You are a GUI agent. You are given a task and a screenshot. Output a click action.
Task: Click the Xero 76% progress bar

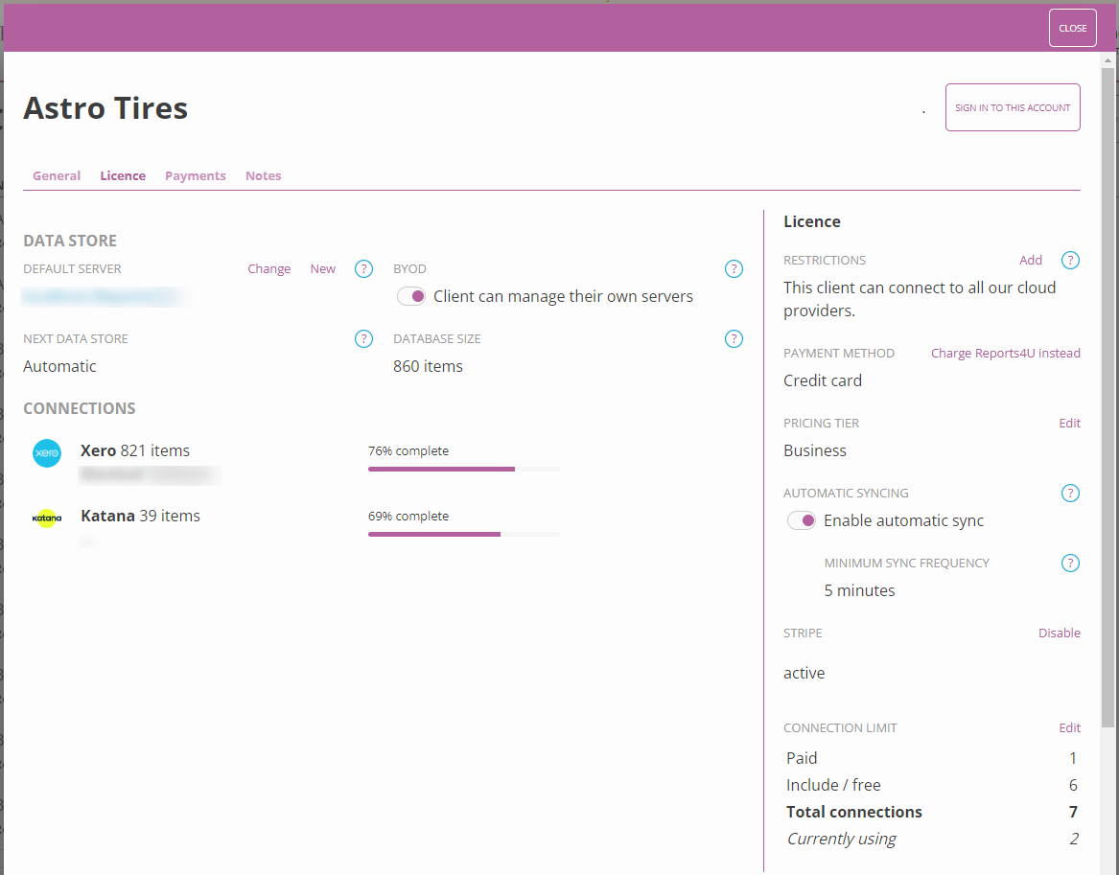(x=463, y=469)
